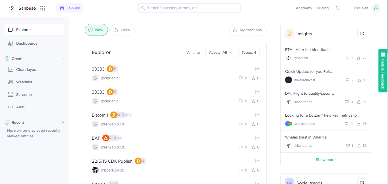Click the Free plan label

coord(361,8)
